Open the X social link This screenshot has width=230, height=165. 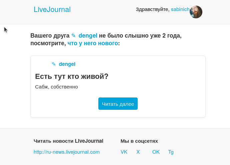point(138,152)
